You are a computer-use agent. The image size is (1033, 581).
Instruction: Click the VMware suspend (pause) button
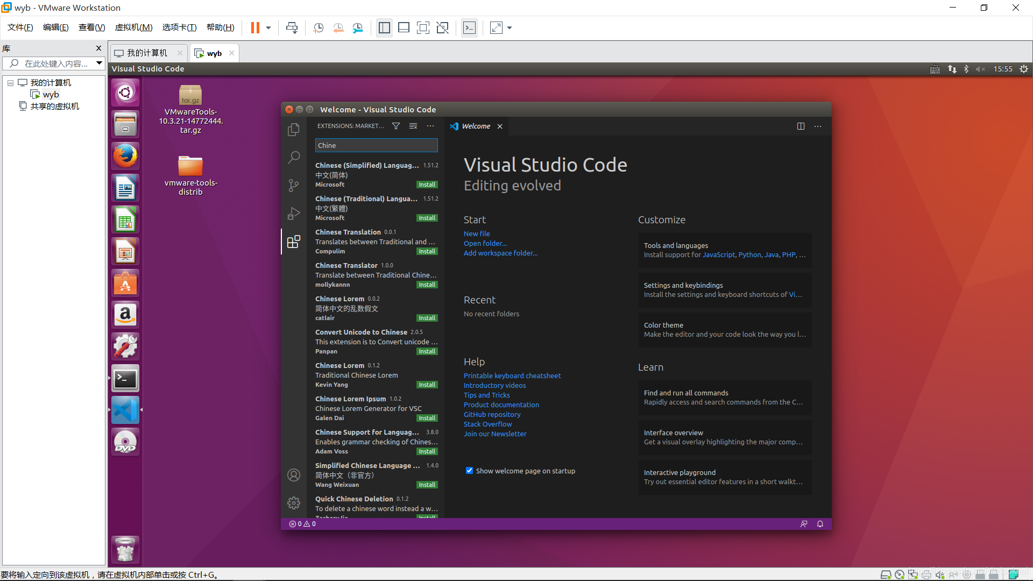pyautogui.click(x=255, y=27)
